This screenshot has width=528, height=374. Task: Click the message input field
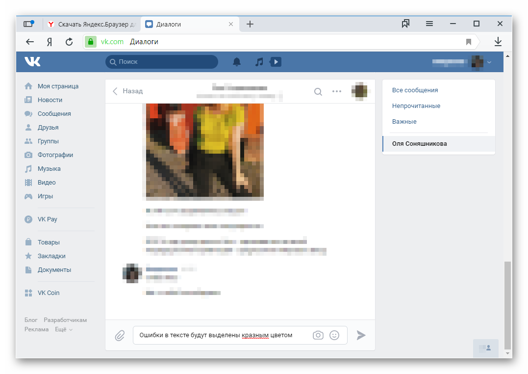tap(221, 335)
